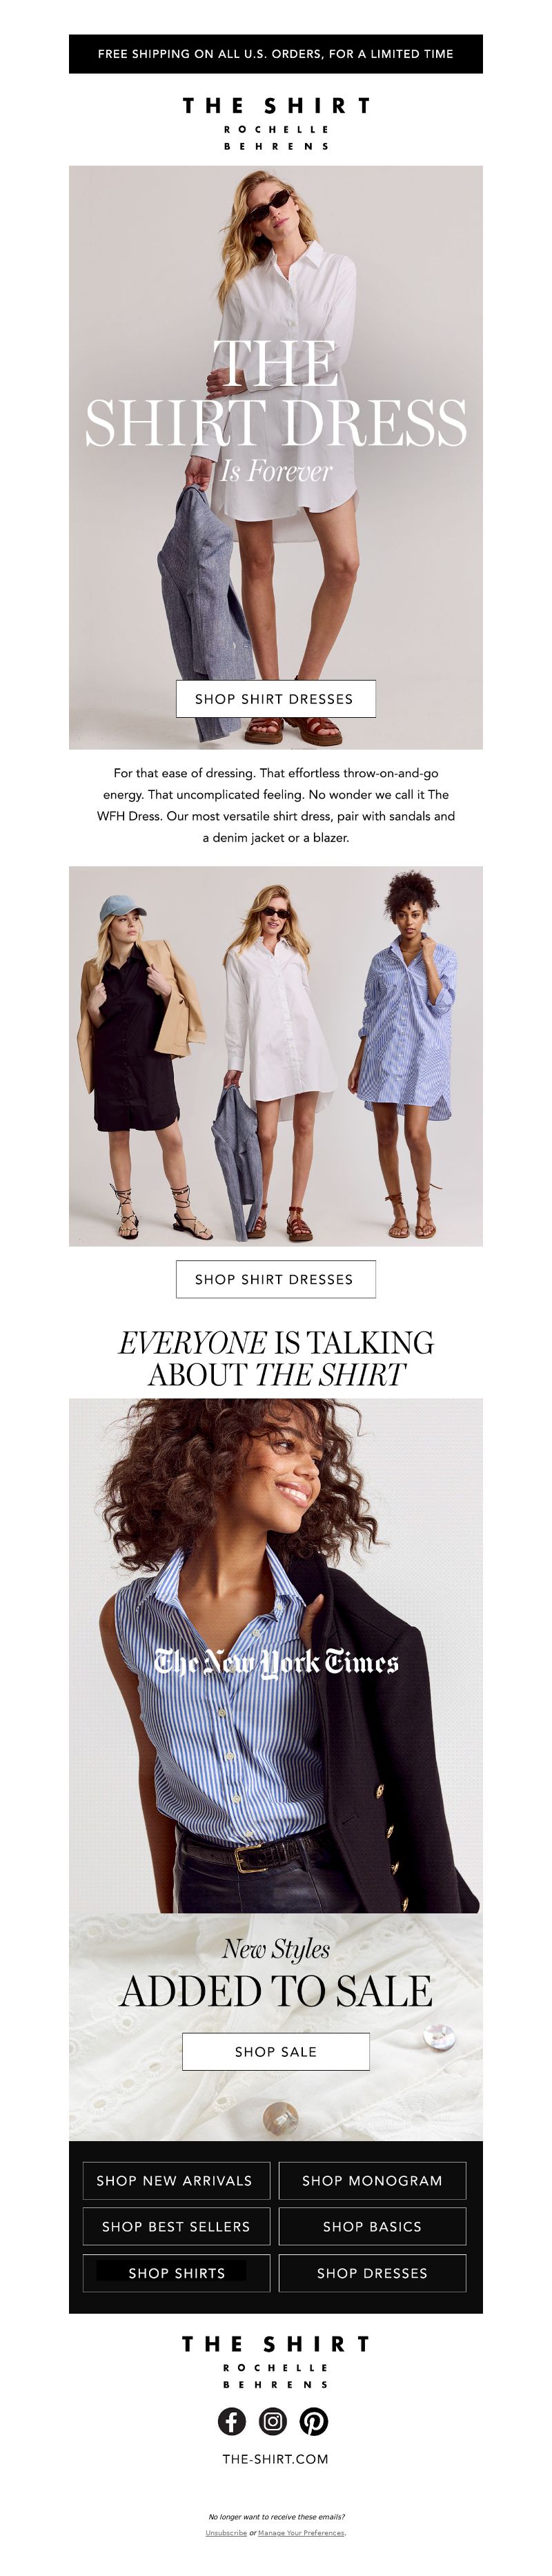Image resolution: width=552 pixels, height=2576 pixels.
Task: Open Manage Your Preferences link
Action: pos(301,2533)
